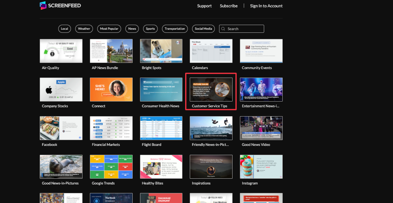Open the Customer Service Tips thumbnail
The height and width of the screenshot is (203, 393).
click(x=211, y=89)
